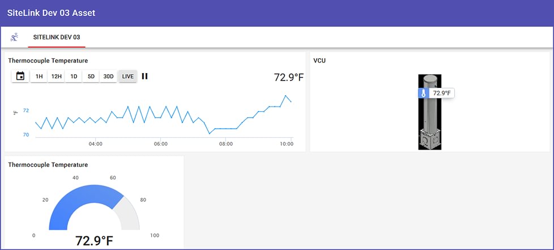
Task: Open the calendar date picker
Action: (20, 76)
